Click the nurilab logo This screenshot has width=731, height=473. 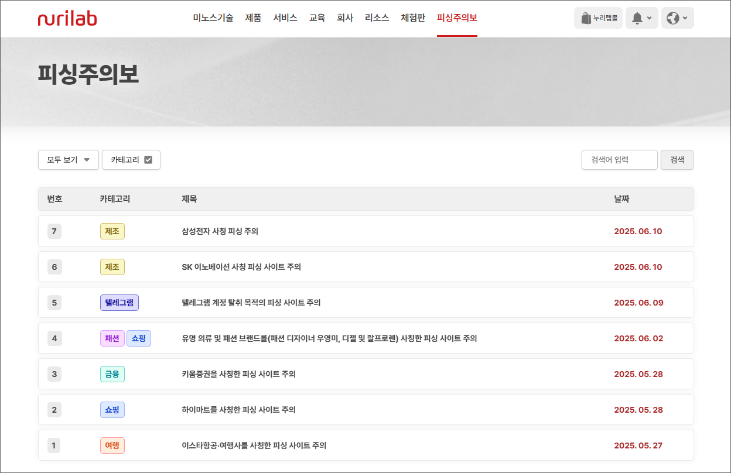point(67,18)
